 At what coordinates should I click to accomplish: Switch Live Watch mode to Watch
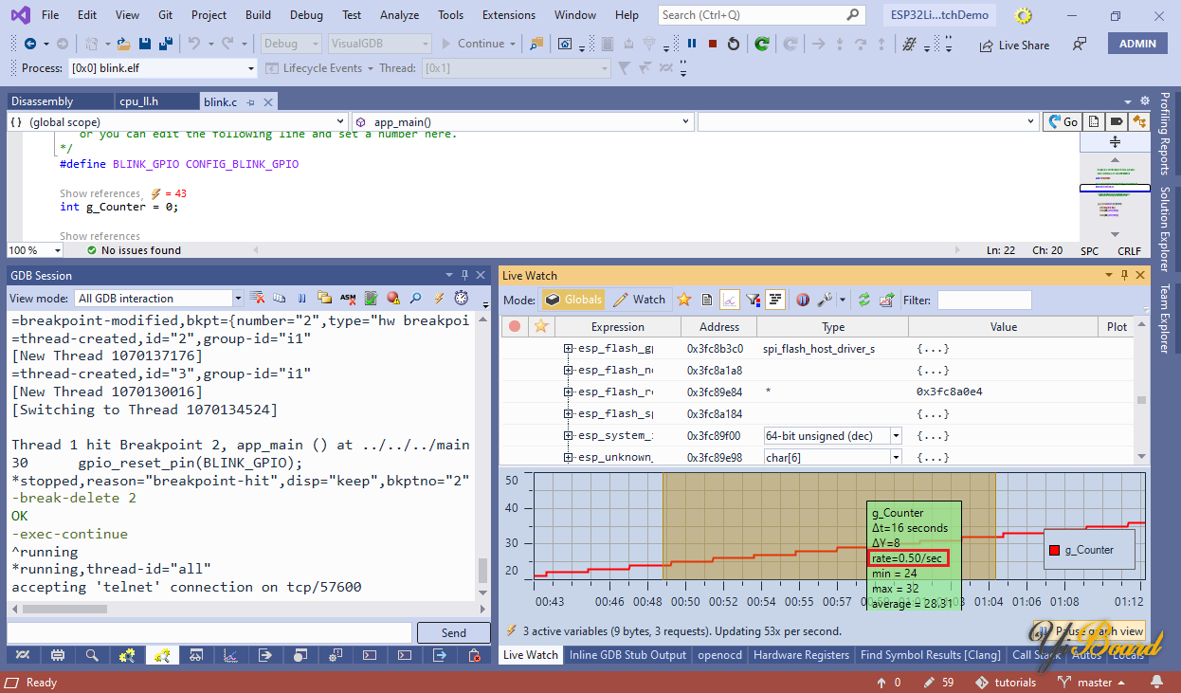(639, 300)
